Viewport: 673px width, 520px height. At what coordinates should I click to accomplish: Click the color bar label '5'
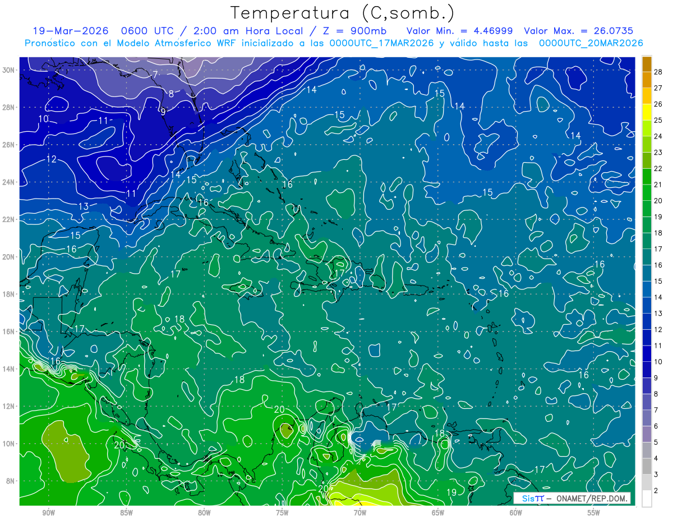coord(656,443)
